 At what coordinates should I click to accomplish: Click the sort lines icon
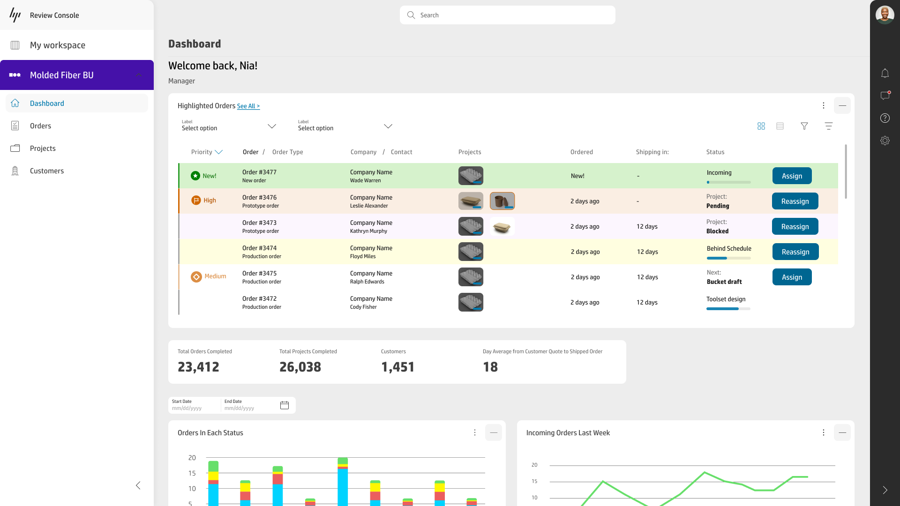tap(828, 126)
